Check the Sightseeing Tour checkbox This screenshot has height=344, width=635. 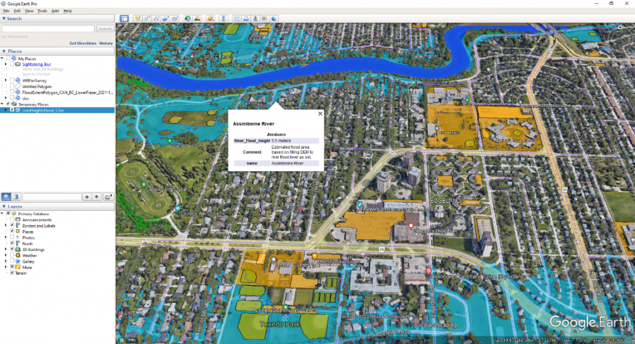click(x=12, y=64)
